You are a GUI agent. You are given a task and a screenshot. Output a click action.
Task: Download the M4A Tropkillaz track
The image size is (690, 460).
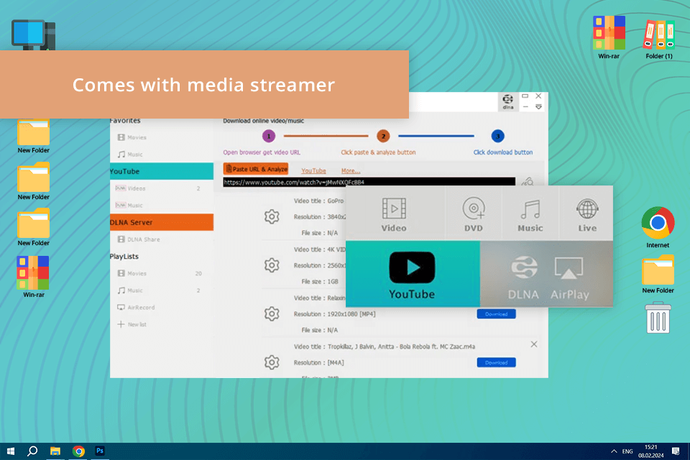496,362
